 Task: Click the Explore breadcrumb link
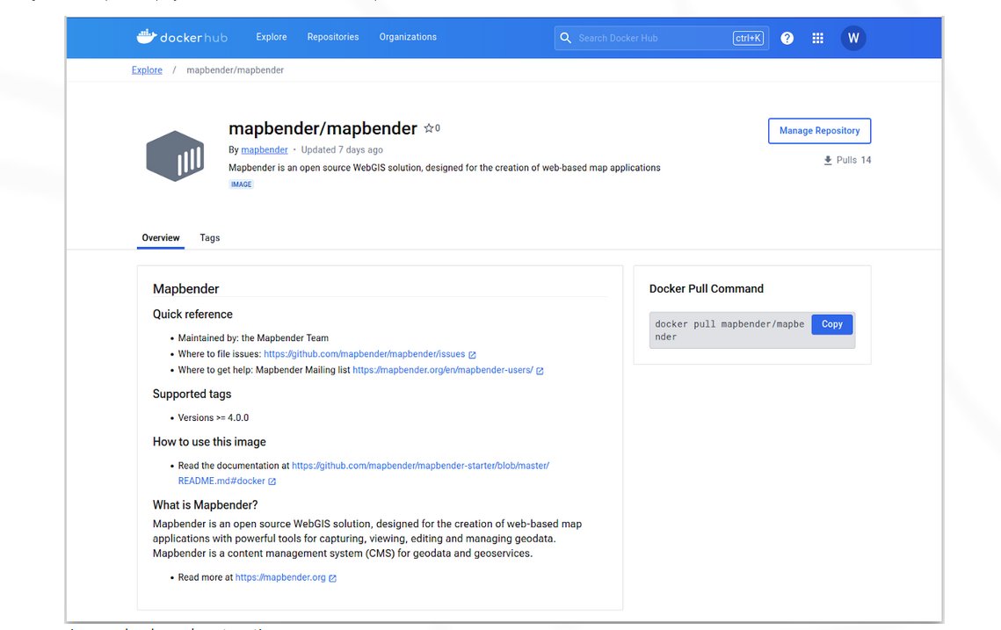point(147,70)
